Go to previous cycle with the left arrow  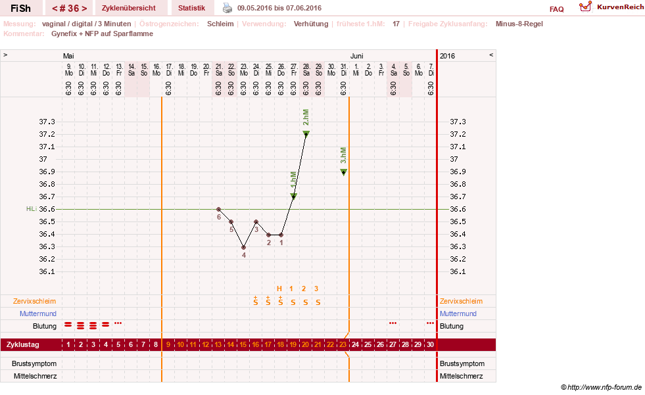55,9
